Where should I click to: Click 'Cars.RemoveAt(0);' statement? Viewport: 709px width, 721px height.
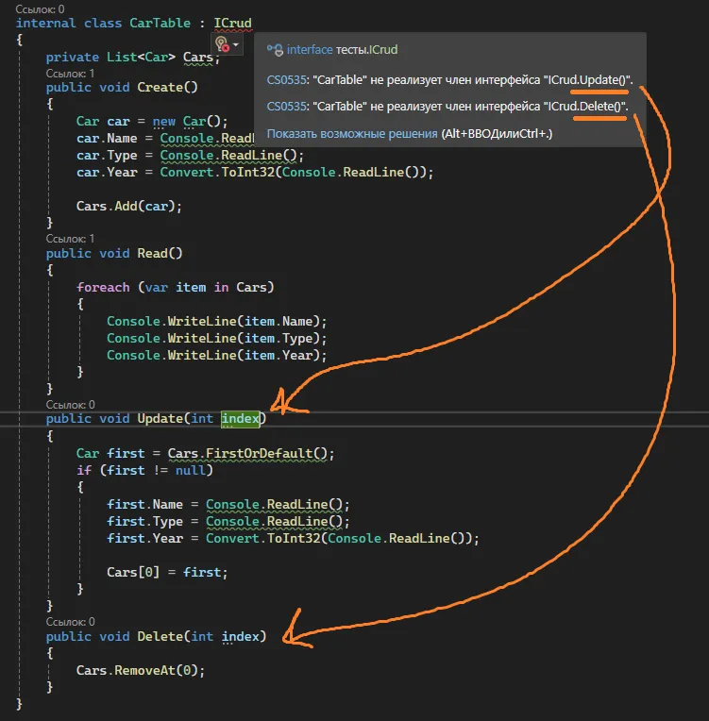pos(141,670)
